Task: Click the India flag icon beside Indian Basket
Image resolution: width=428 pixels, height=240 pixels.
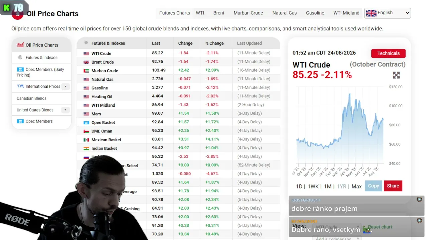Action: pos(86,149)
